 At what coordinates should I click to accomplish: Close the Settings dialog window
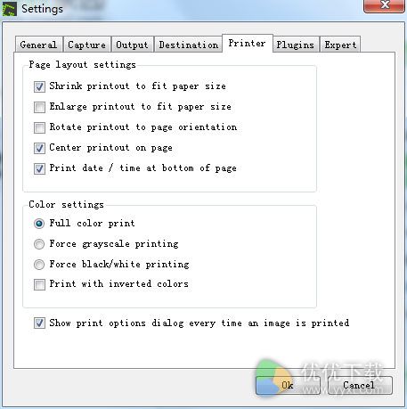385,4
